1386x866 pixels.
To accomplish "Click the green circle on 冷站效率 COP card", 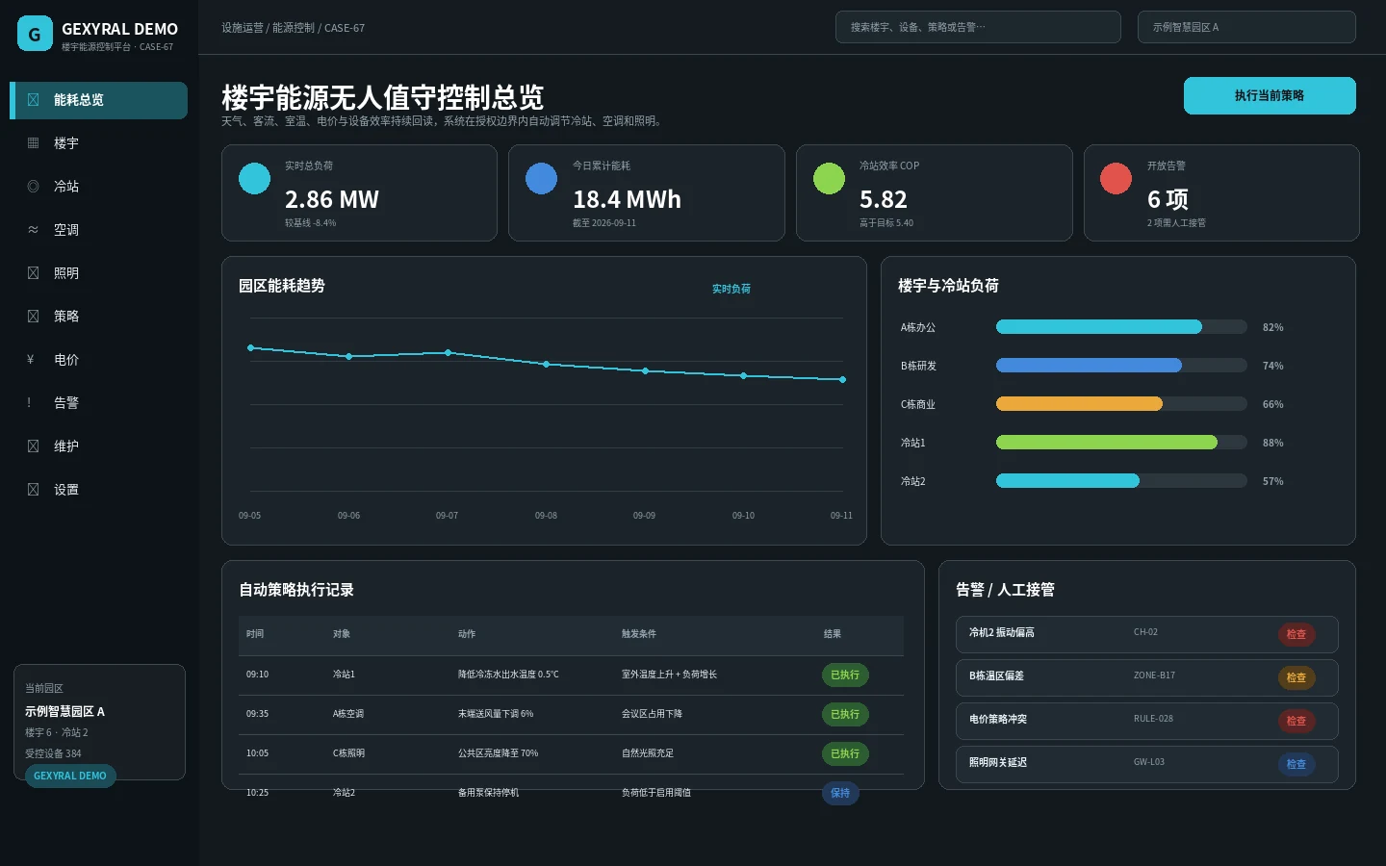I will 829,178.
